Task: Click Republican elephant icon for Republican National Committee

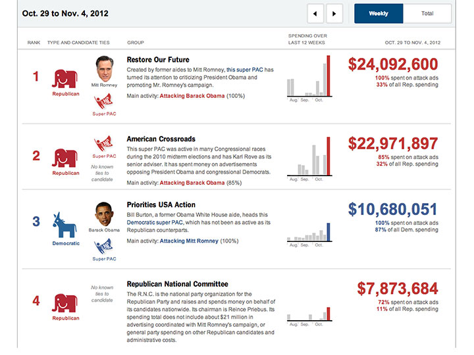Action: (65, 303)
